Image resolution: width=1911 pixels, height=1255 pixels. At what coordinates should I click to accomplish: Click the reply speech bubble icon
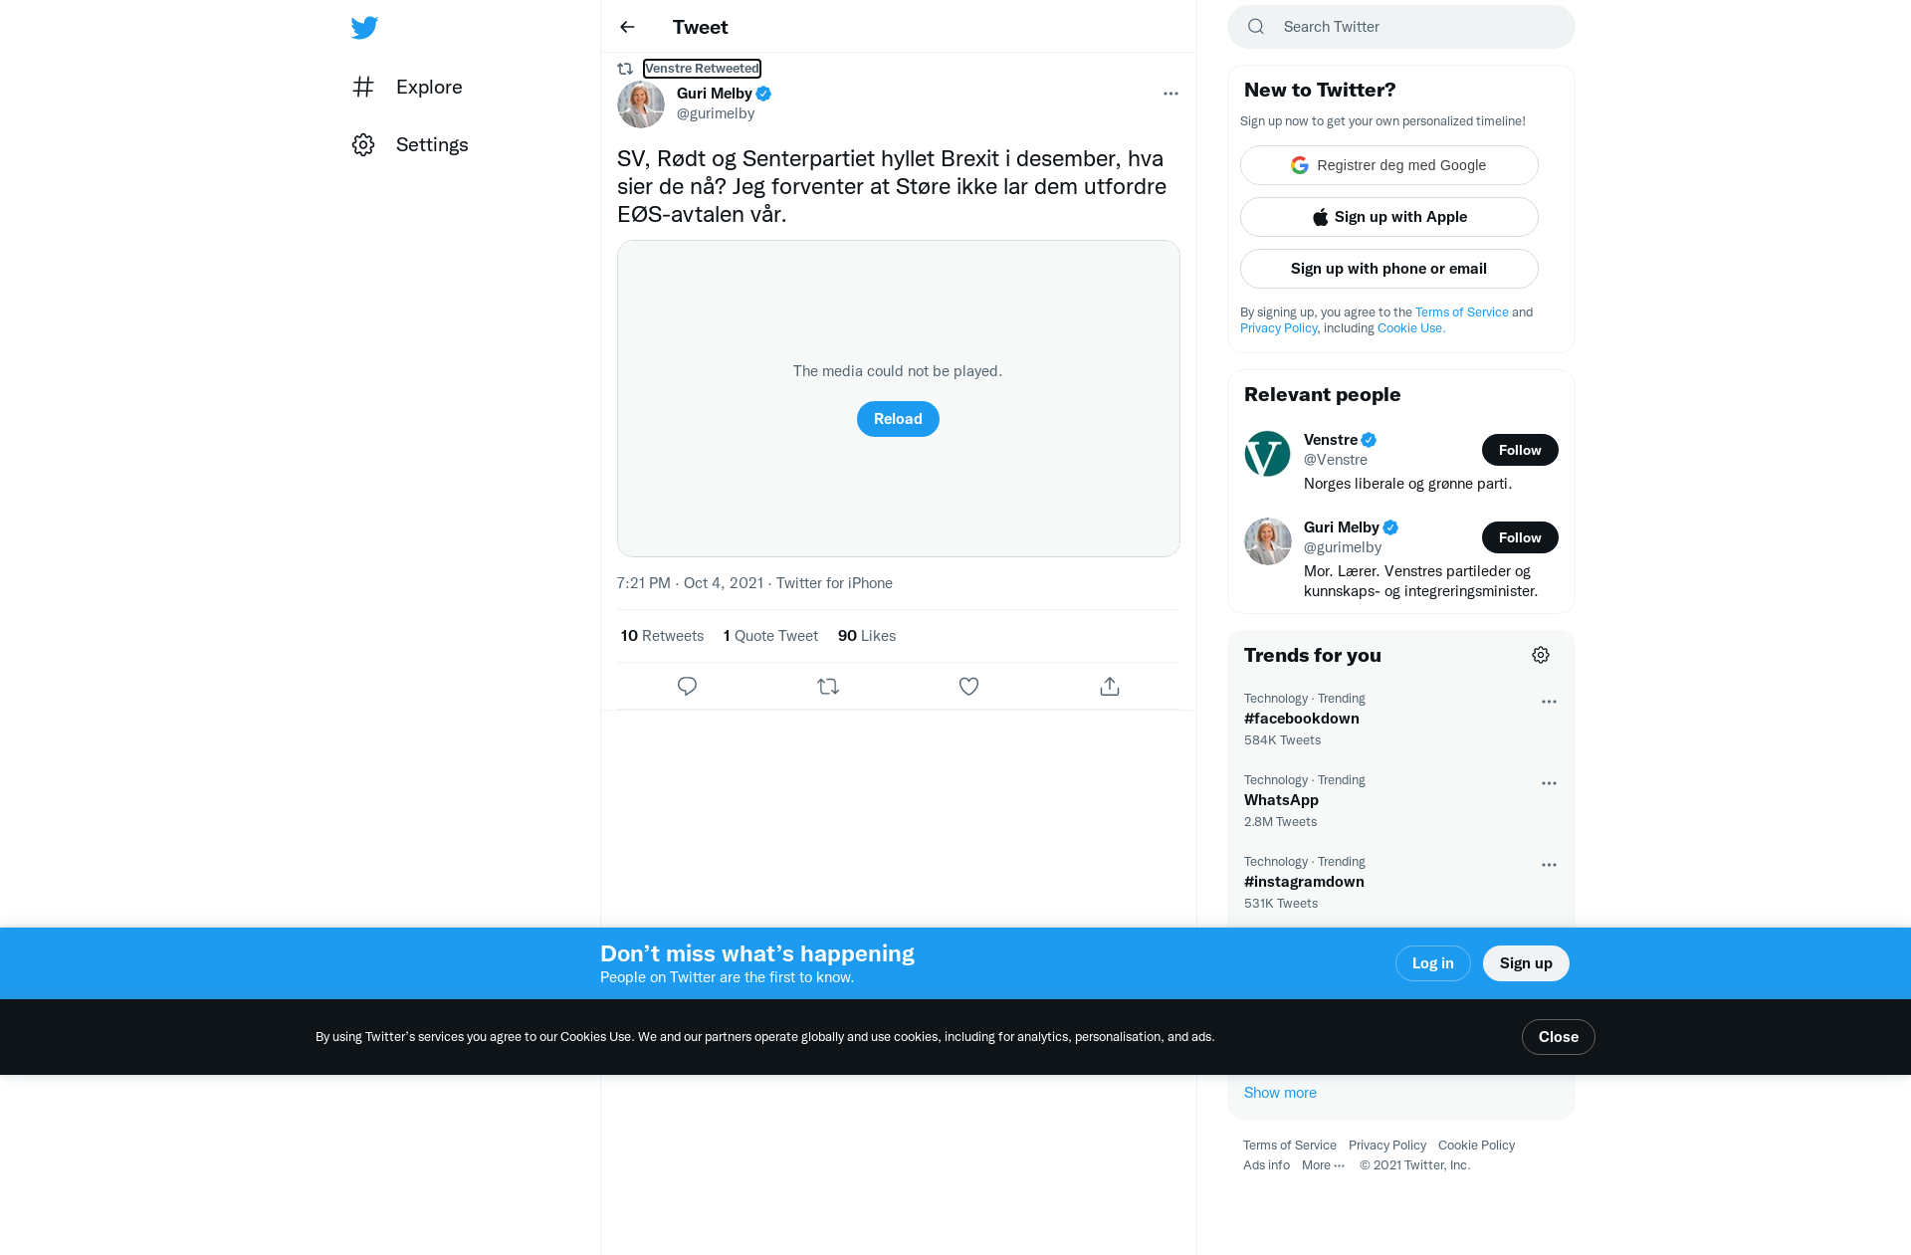coord(687,686)
